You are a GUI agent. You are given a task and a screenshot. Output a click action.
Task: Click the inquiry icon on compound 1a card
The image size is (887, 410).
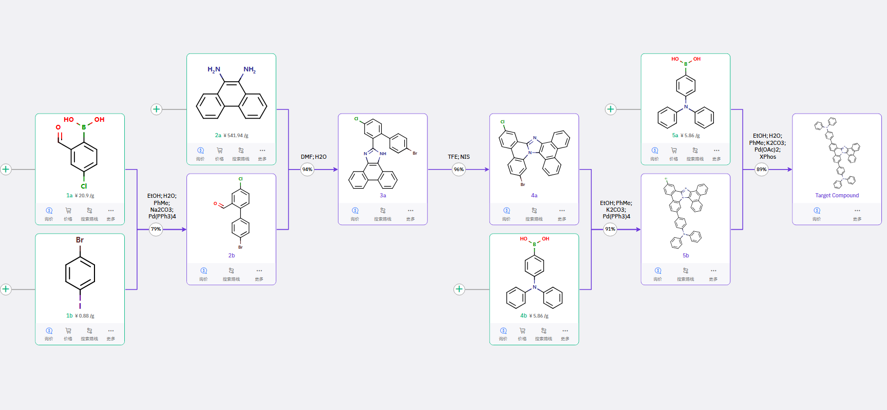[x=49, y=211]
